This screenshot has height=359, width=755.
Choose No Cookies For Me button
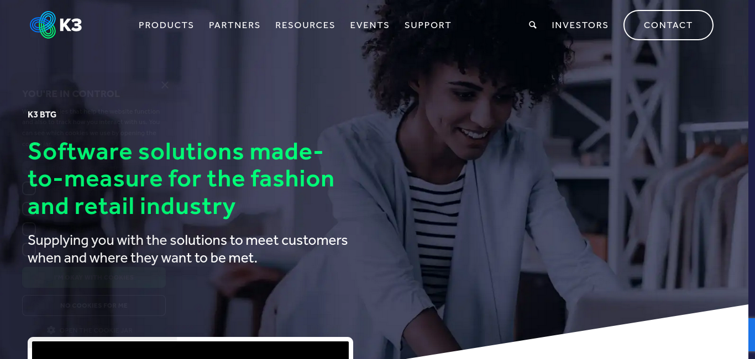coord(94,306)
